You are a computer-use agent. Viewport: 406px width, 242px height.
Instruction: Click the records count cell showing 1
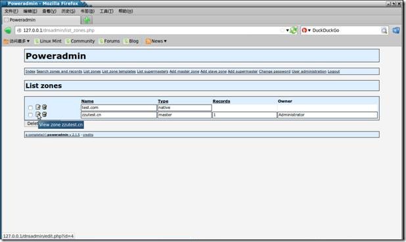click(244, 115)
